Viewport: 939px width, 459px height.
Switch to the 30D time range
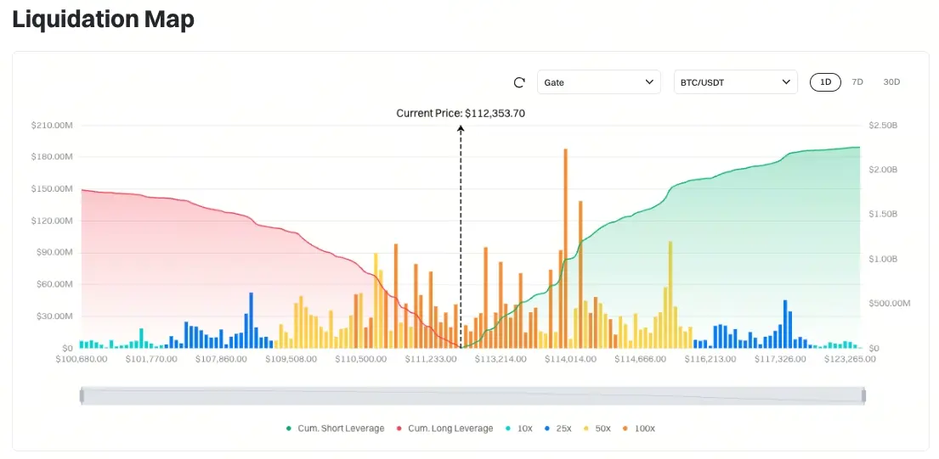891,82
